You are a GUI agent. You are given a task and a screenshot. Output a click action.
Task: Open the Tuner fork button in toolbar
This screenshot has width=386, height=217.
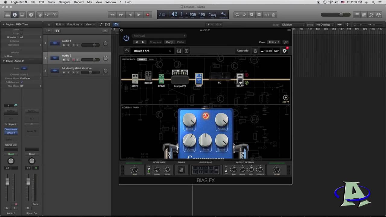point(245,14)
